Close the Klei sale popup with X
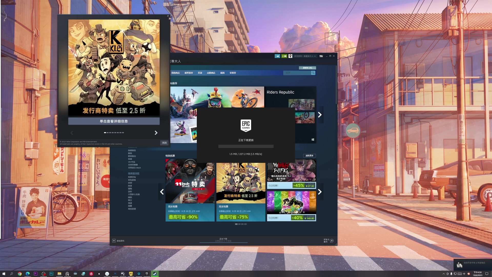492x277 pixels. [168, 16]
